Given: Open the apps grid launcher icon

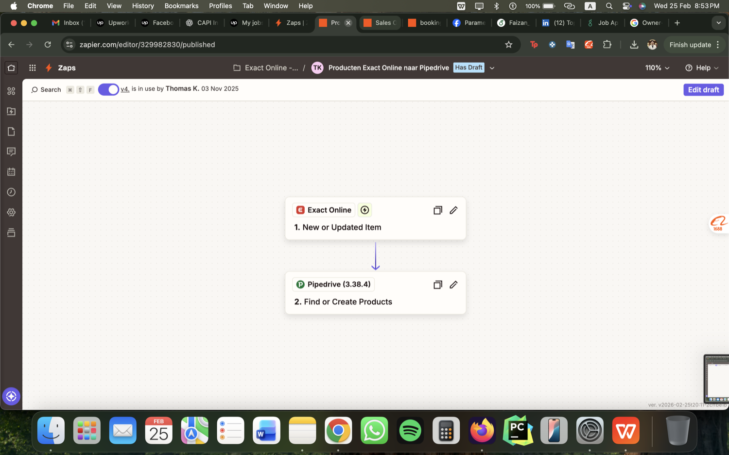Looking at the screenshot, I should pos(33,68).
